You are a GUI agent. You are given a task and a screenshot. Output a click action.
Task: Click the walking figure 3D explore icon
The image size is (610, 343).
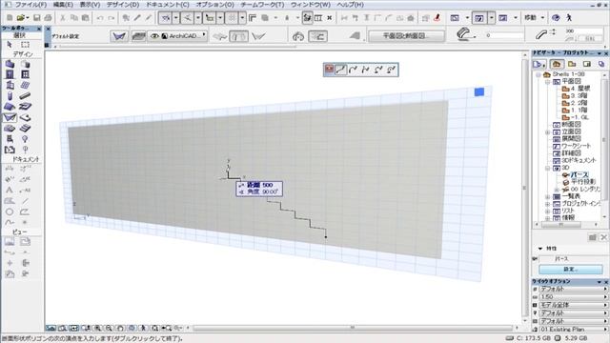pyautogui.click(x=569, y=18)
